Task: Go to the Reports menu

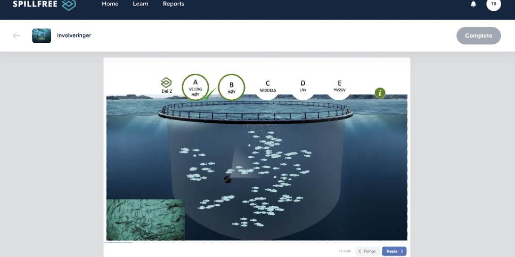Action: (173, 4)
